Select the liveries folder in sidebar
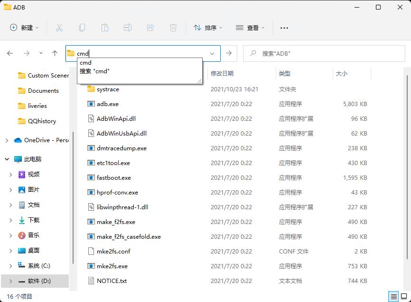Viewport: 411px width, 302px height. coord(32,106)
